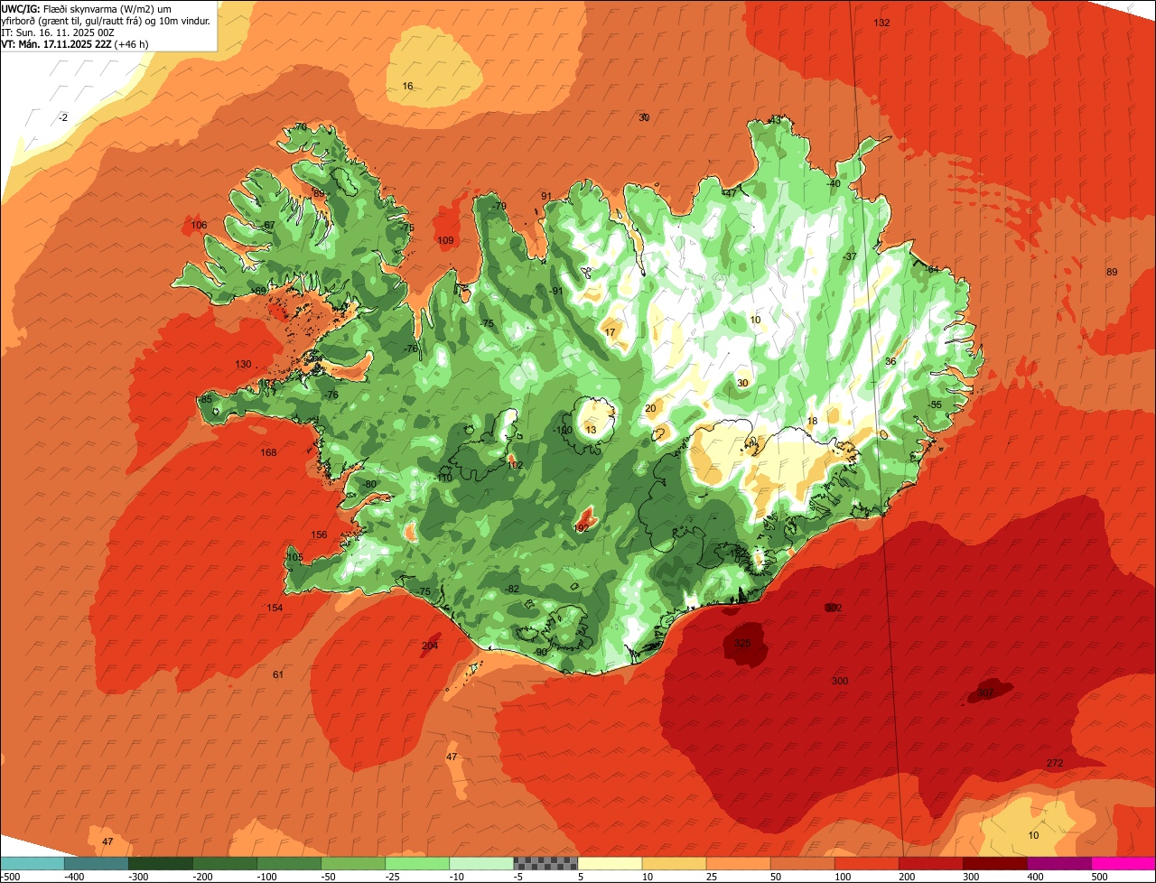Click the map value '132' in the north
Viewport: 1156px width, 883px height.
pos(882,23)
